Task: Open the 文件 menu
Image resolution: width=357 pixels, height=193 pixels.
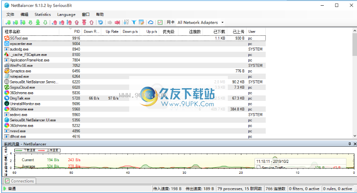Action: [10, 14]
